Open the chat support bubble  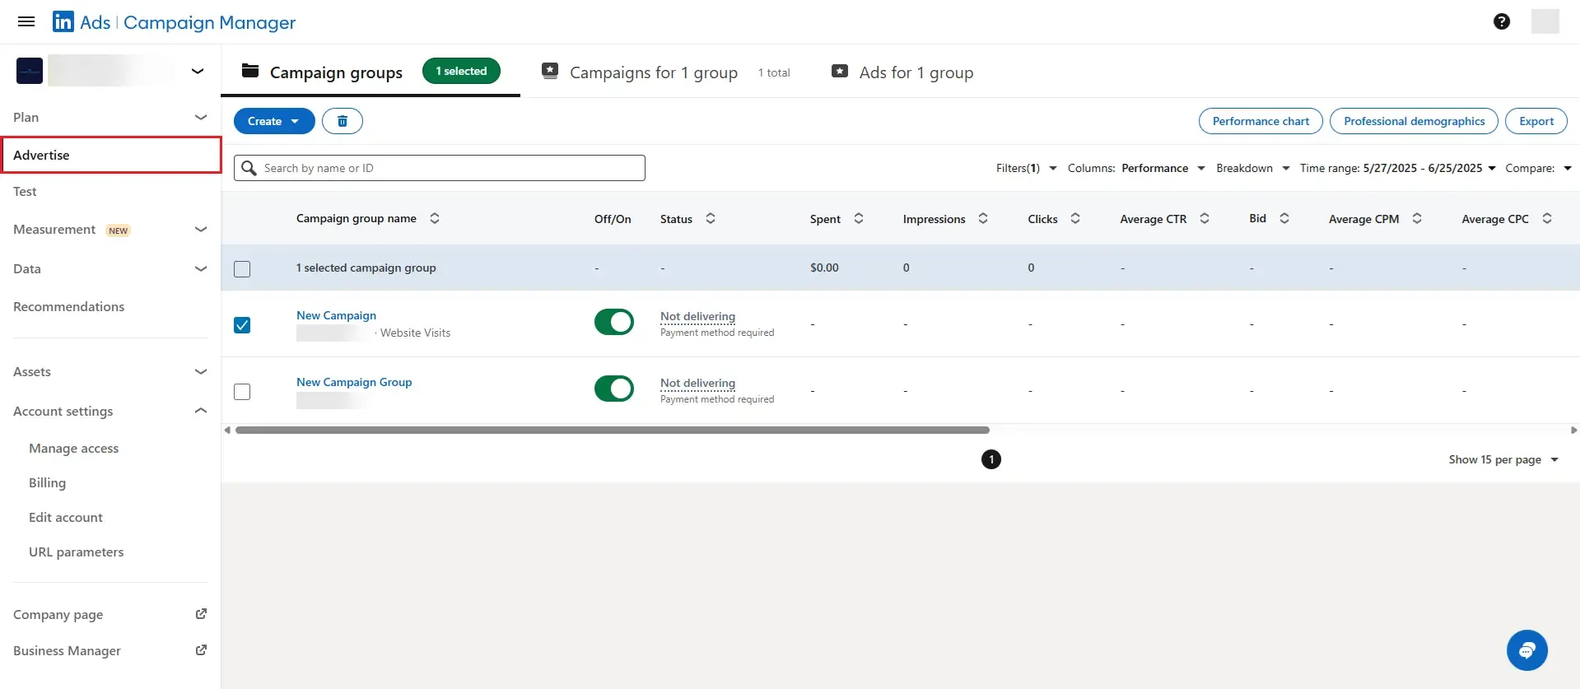(1526, 650)
